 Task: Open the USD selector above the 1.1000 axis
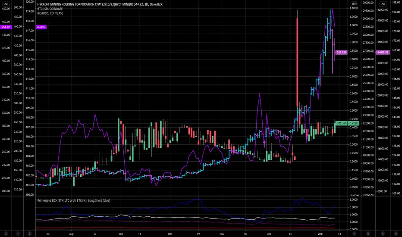(x=354, y=4)
